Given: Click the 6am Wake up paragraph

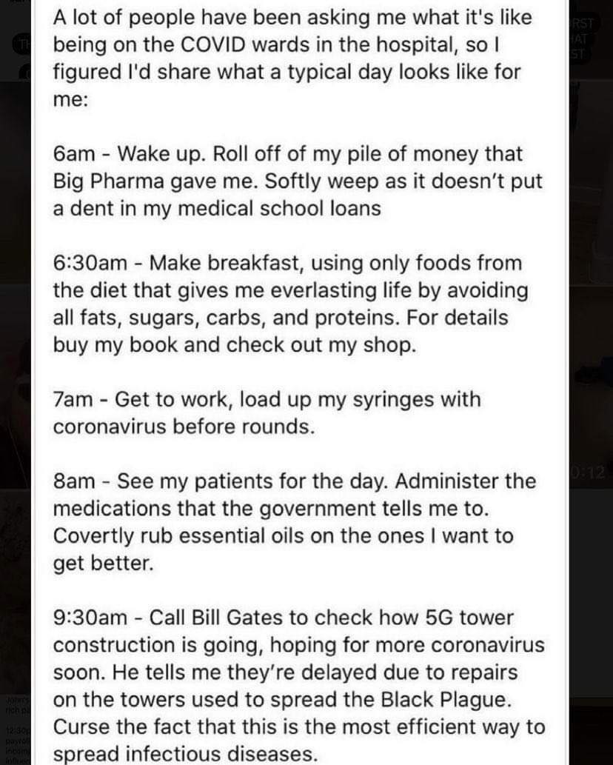Looking at the screenshot, I should [298, 181].
